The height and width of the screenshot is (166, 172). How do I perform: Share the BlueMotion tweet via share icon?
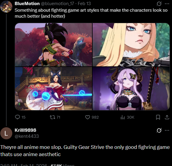[167, 117]
